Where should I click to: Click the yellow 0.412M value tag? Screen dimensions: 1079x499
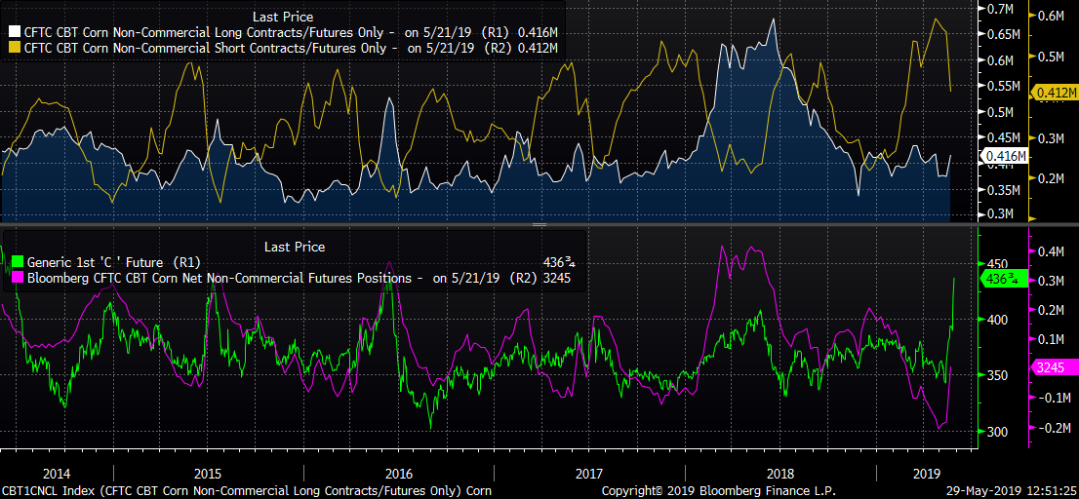(x=1053, y=92)
